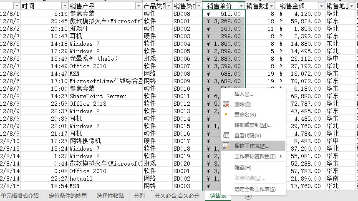Image resolution: width=358 pixels, height=201 pixels.
Task: Open the 销售员ID column filter dropdown
Action: pos(199,6)
